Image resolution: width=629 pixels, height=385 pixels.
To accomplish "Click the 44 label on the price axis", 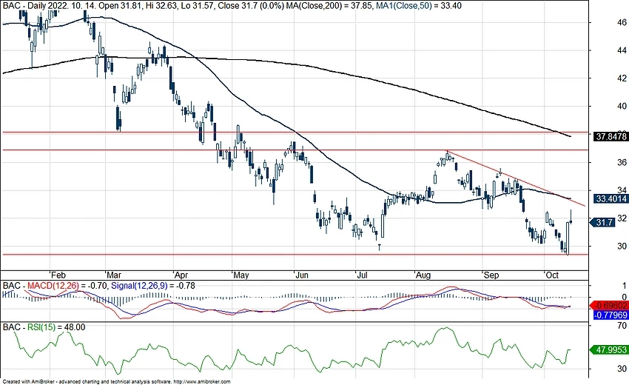I will (x=622, y=50).
